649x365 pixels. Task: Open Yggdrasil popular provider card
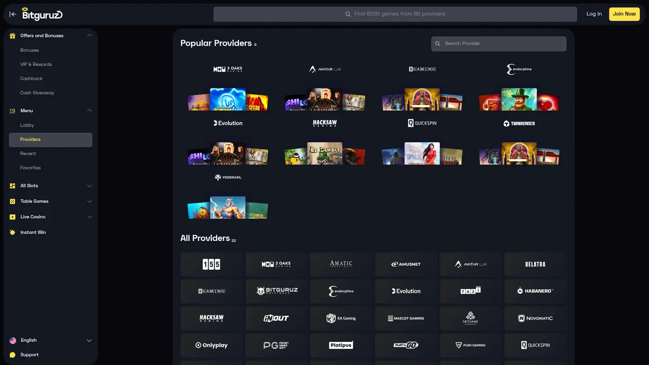click(228, 194)
